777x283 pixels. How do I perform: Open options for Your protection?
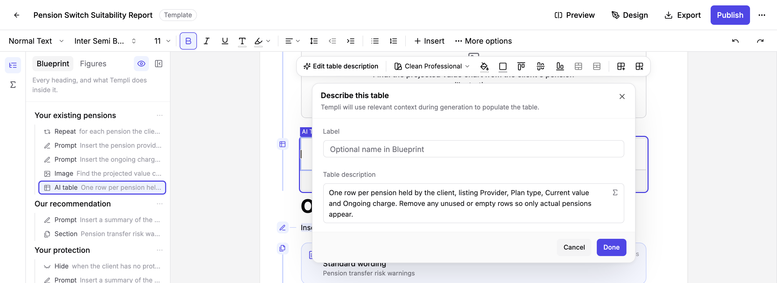point(159,250)
